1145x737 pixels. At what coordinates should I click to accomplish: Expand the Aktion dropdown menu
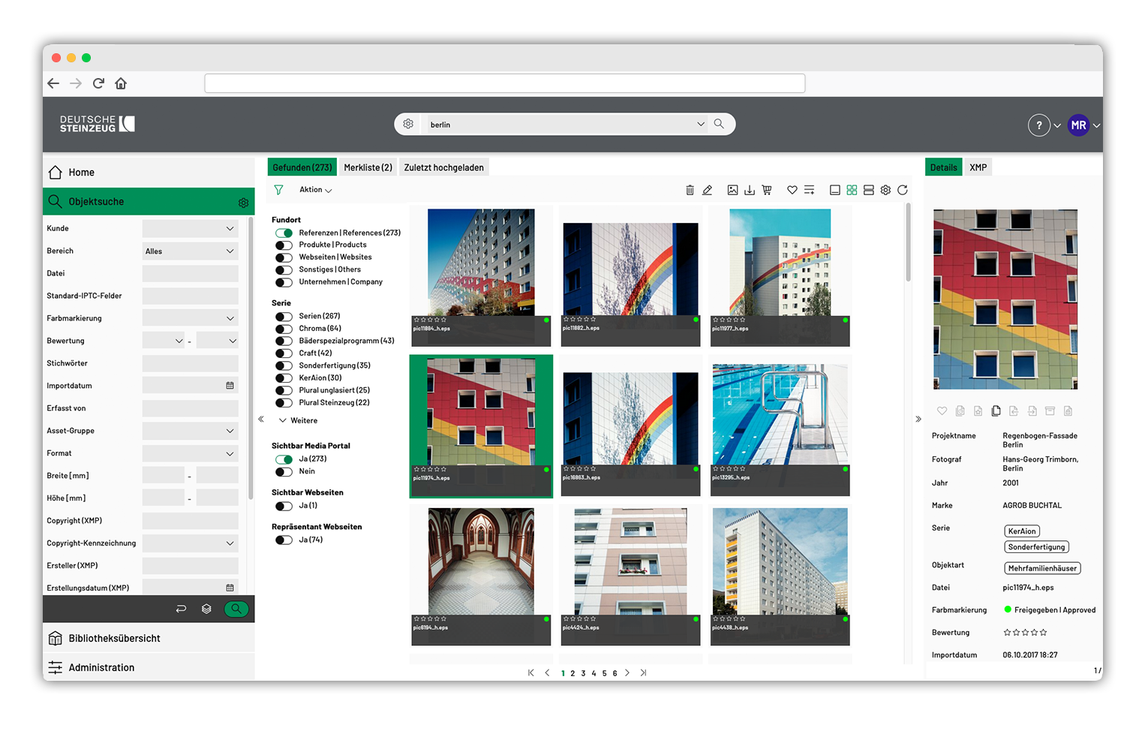[x=315, y=190]
